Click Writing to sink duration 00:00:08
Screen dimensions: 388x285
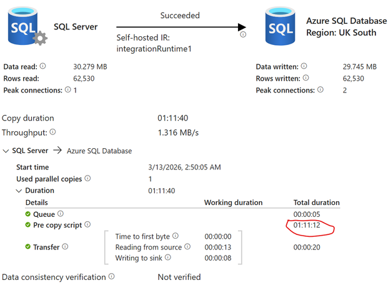coord(218,258)
